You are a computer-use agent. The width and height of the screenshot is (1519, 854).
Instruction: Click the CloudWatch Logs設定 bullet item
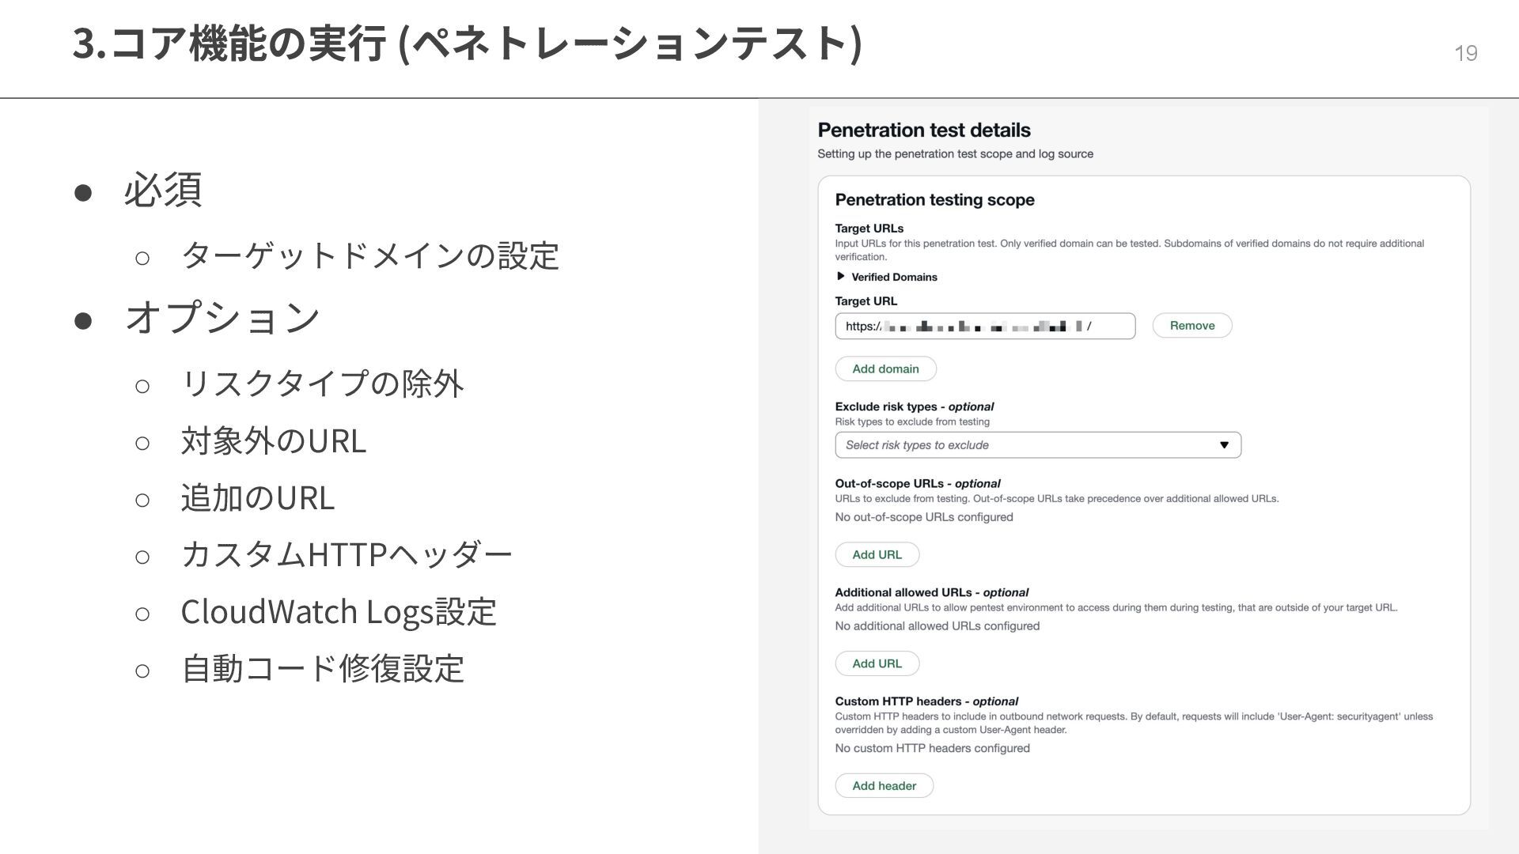tap(338, 612)
